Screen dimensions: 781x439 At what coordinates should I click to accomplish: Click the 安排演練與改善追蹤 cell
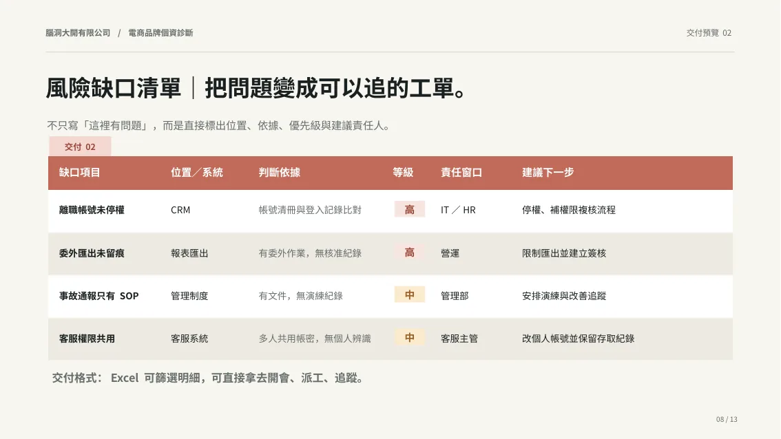(x=564, y=296)
